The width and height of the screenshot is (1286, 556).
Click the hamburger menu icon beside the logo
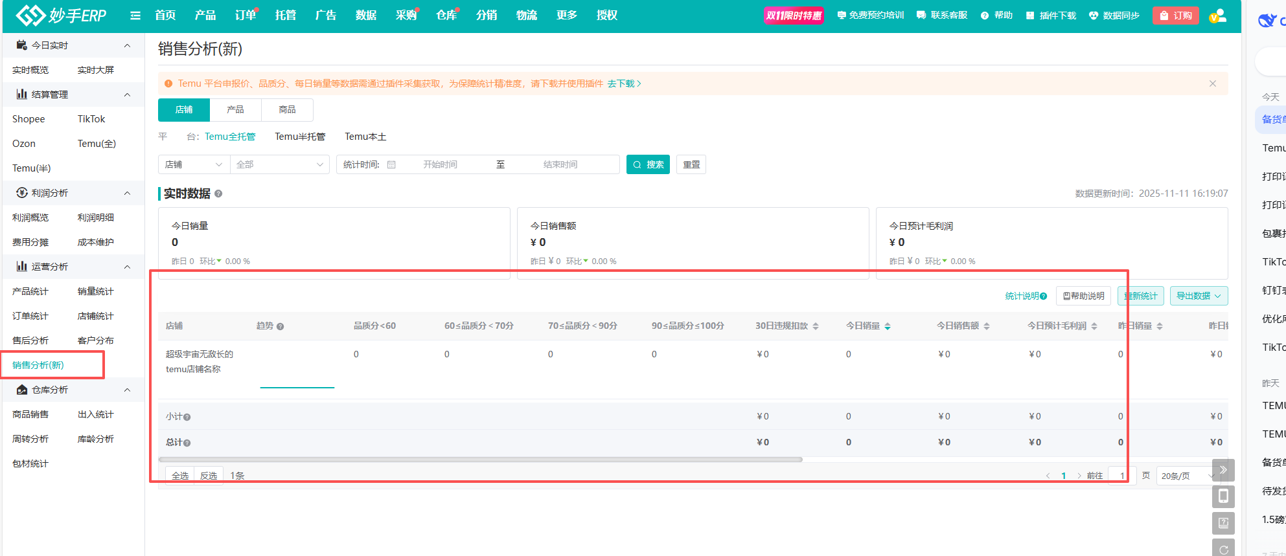pos(135,16)
